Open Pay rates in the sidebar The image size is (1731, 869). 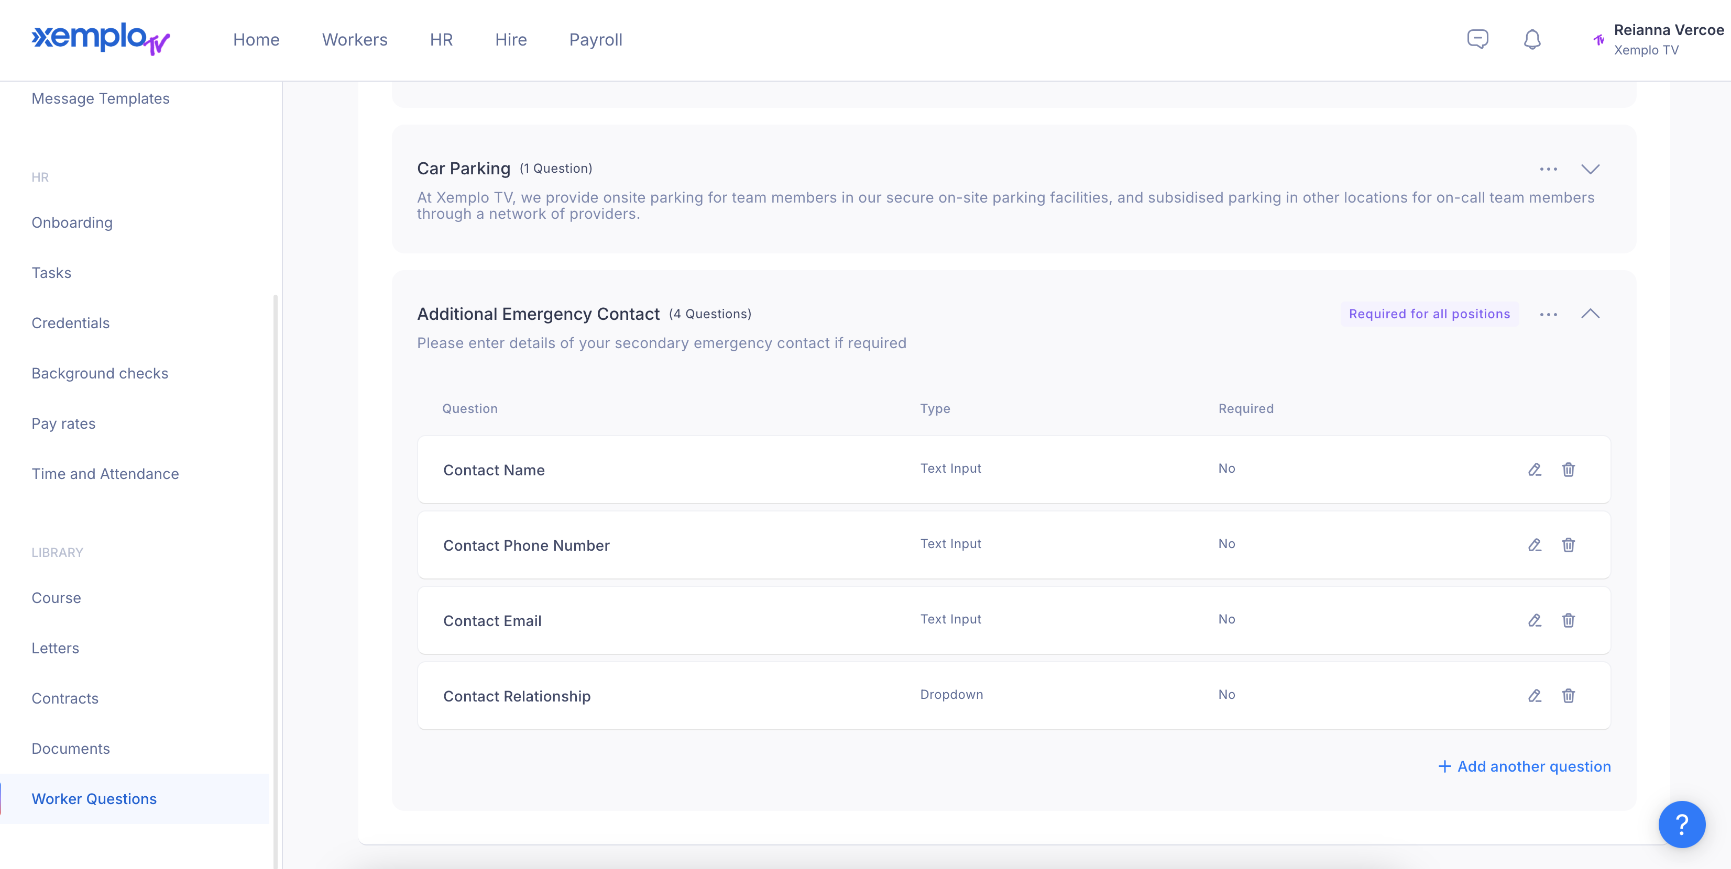coord(63,424)
